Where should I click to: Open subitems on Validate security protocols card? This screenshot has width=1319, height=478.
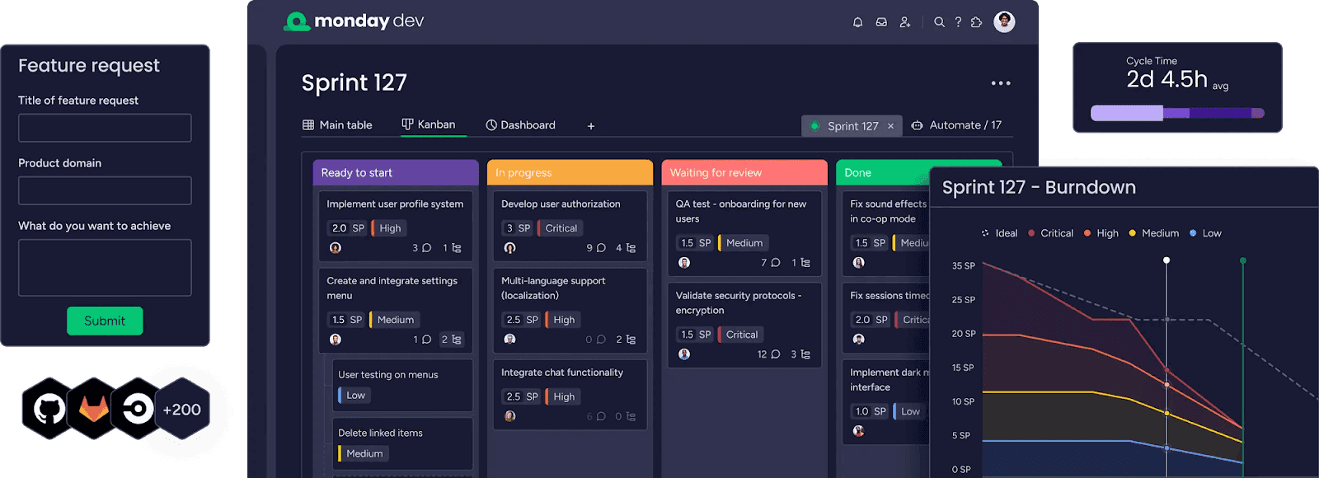(800, 354)
